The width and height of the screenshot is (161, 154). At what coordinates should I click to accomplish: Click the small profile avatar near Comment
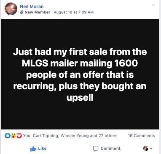[x=146, y=148]
